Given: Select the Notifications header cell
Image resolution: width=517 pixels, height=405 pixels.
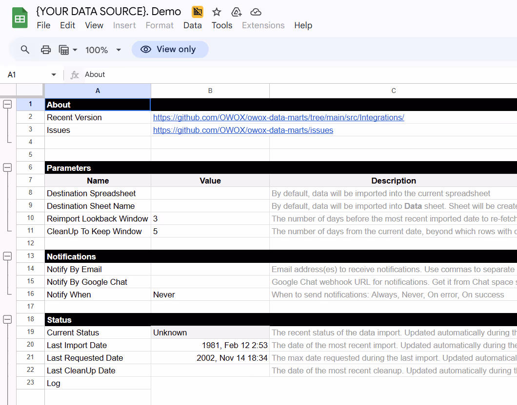Looking at the screenshot, I should (98, 257).
